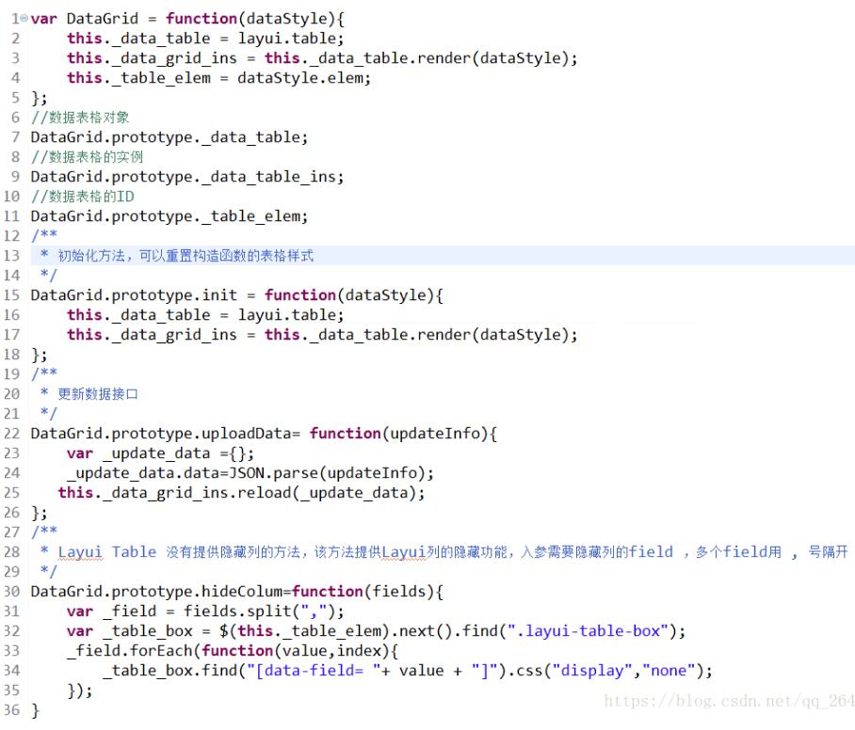Click closing brace on line 36
Viewport: 855px width, 730px height.
36,710
